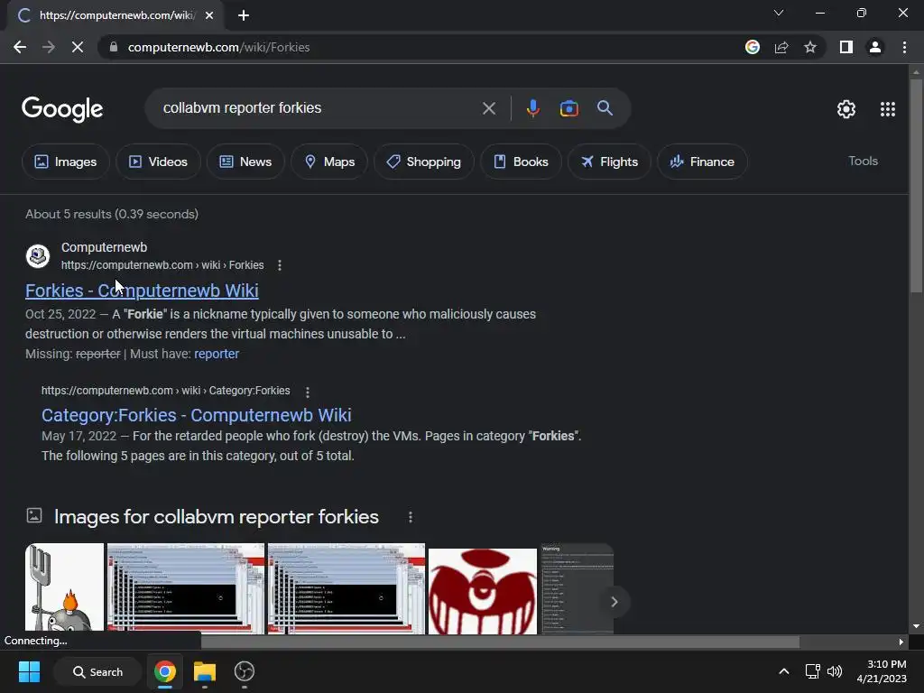Filter results by News
924x693 pixels.
click(x=245, y=162)
